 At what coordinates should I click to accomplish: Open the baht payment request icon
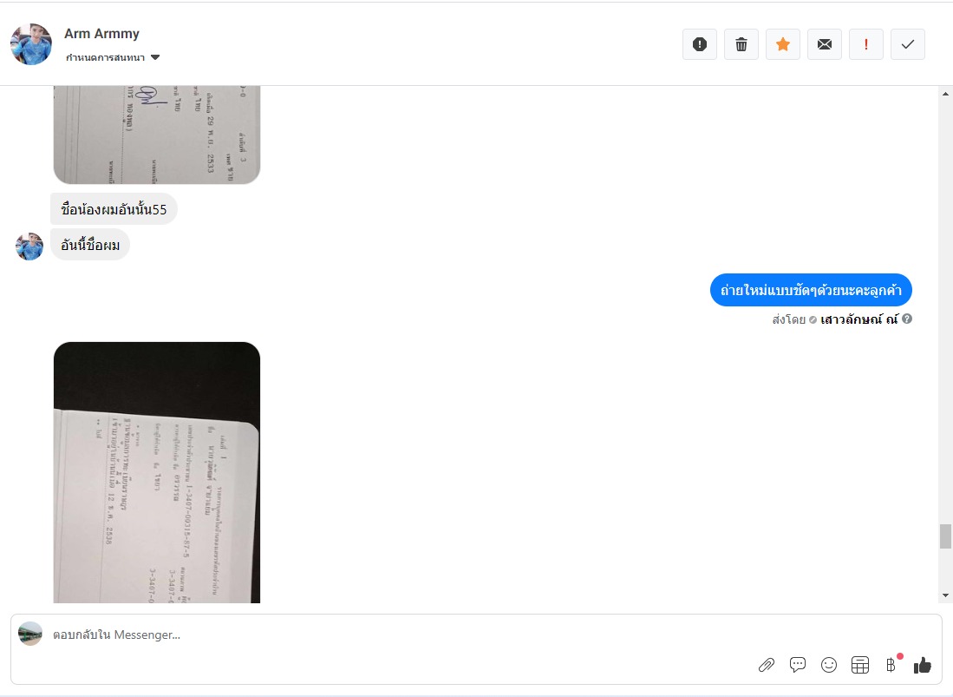pyautogui.click(x=891, y=665)
